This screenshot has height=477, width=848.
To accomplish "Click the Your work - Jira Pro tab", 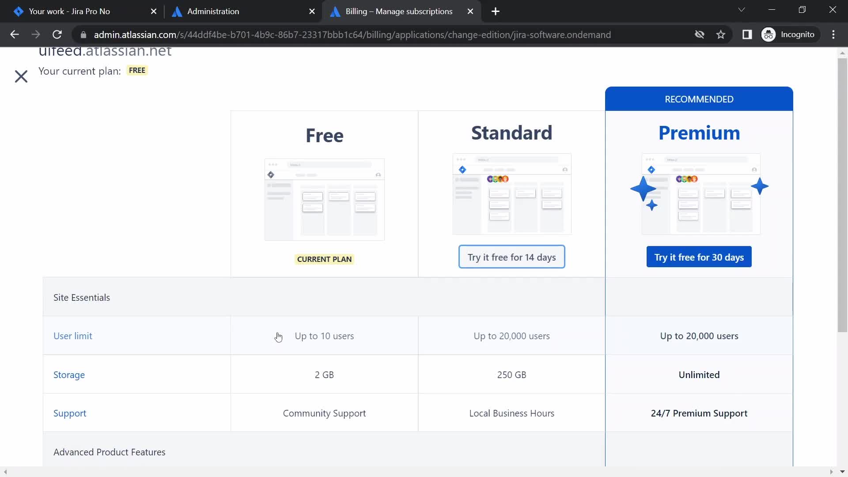I will pos(70,11).
